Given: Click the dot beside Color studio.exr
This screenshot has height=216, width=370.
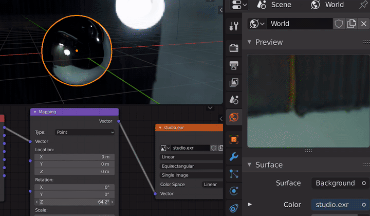Looking at the screenshot, I should (364, 205).
